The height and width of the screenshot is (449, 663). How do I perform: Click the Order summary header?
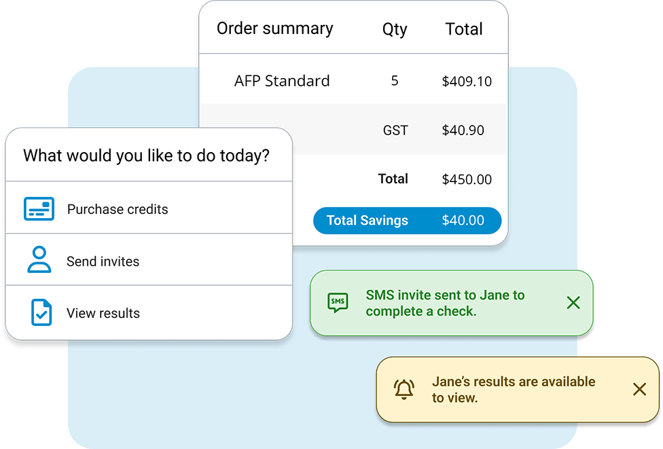[274, 29]
